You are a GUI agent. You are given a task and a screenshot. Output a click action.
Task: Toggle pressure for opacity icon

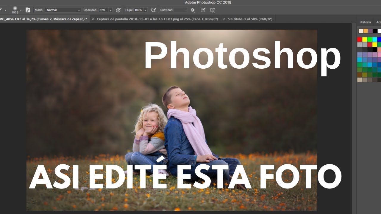click(118, 10)
